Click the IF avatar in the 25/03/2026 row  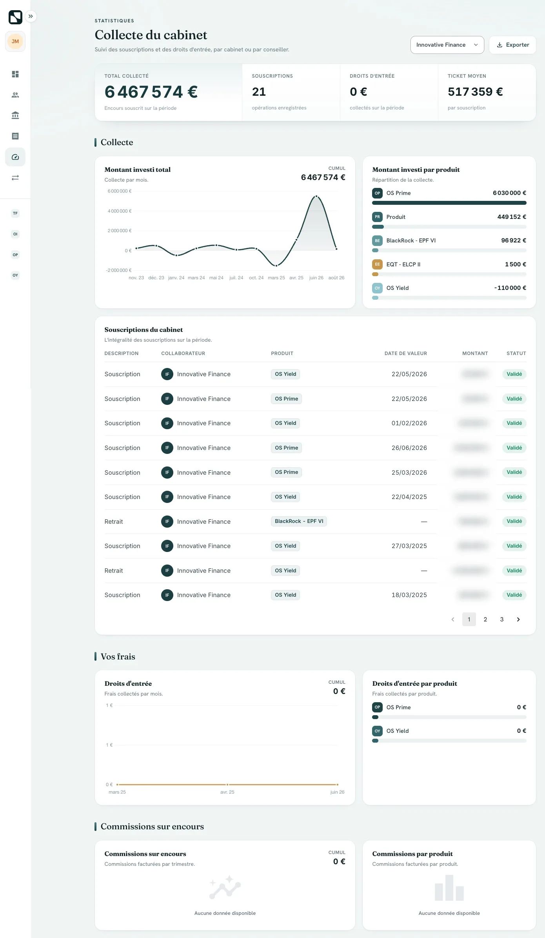167,472
